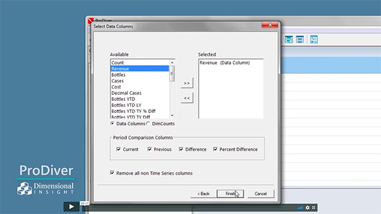
Task: Click the Finish button
Action: [x=230, y=194]
